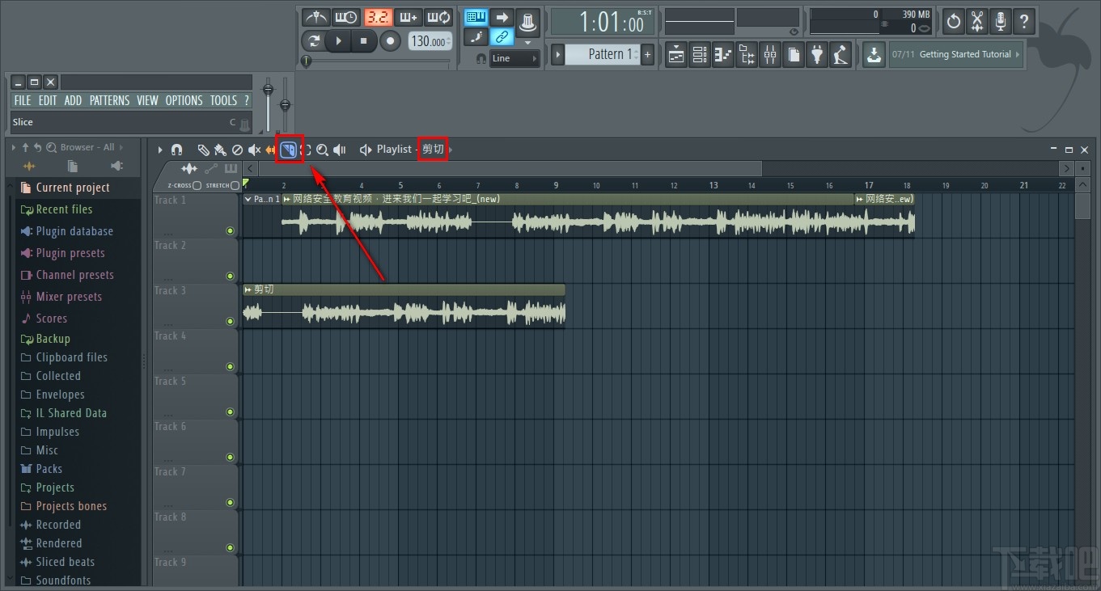Screen dimensions: 1101x591
Task: Select the Mute tool in playlist toolbar
Action: click(x=254, y=150)
